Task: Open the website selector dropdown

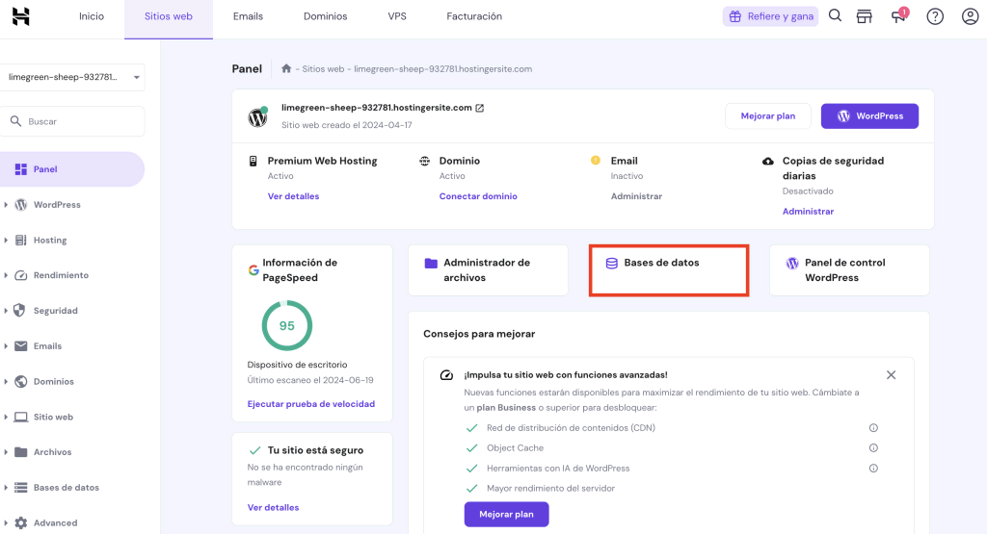Action: 75,77
